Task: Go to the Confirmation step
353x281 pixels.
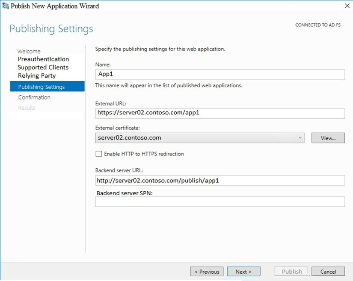Action: point(34,97)
